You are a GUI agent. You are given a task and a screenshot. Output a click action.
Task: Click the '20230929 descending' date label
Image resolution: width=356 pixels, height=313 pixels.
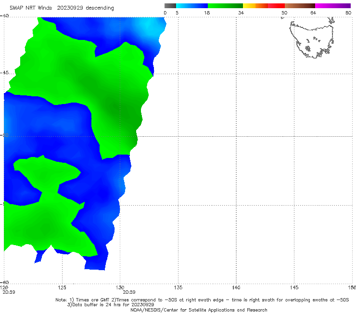pyautogui.click(x=85, y=8)
